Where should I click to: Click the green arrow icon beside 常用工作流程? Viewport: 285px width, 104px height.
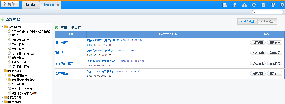[57, 28]
